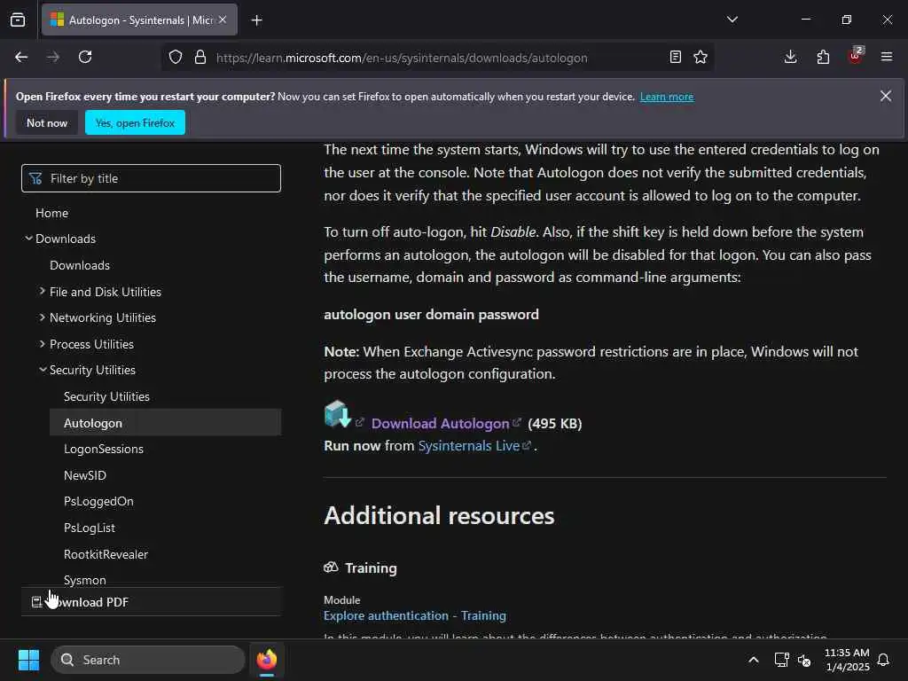Open a new tab with plus button
Image resolution: width=908 pixels, height=681 pixels.
click(x=256, y=20)
